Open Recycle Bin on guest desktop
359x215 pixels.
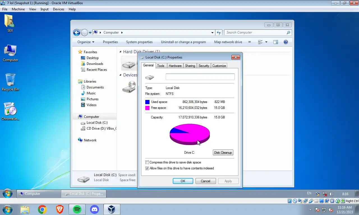(x=10, y=82)
